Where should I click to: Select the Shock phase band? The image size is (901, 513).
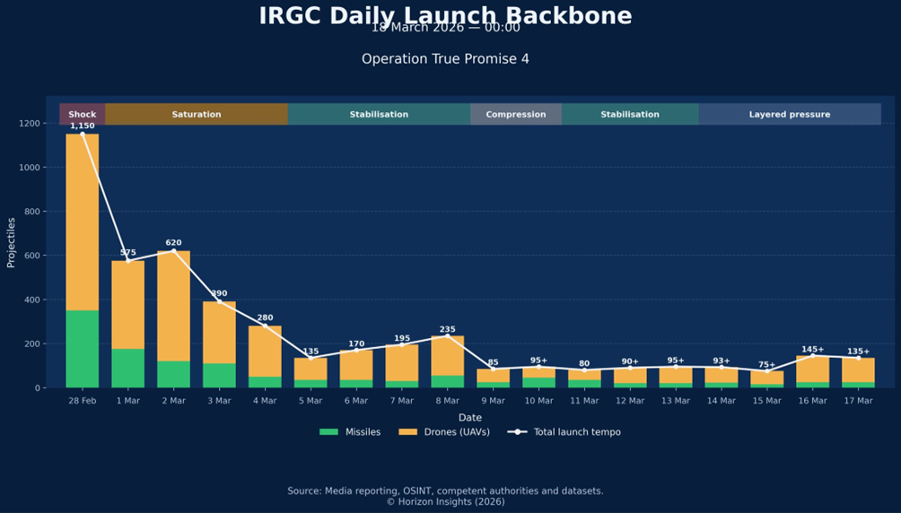(x=82, y=115)
